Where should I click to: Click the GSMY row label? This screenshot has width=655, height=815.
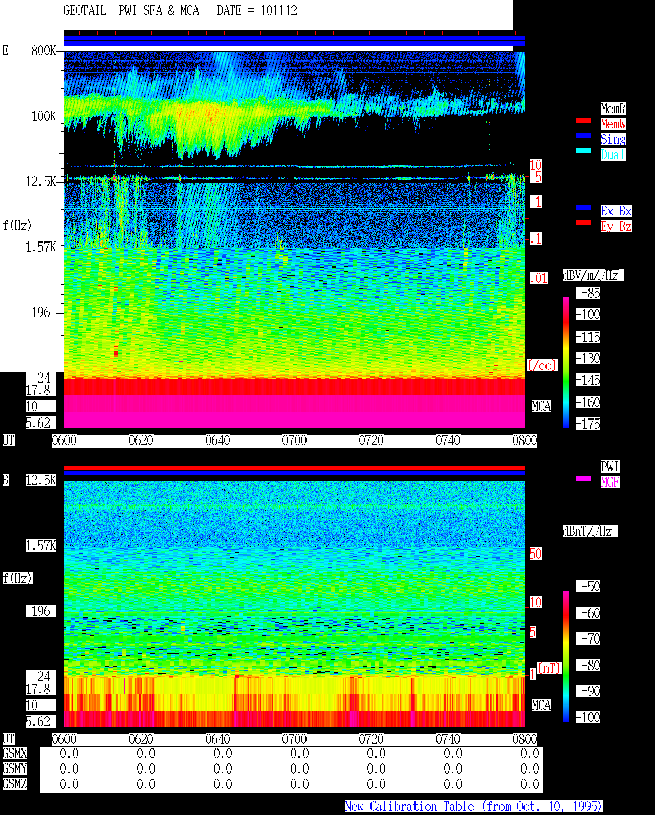click(14, 769)
